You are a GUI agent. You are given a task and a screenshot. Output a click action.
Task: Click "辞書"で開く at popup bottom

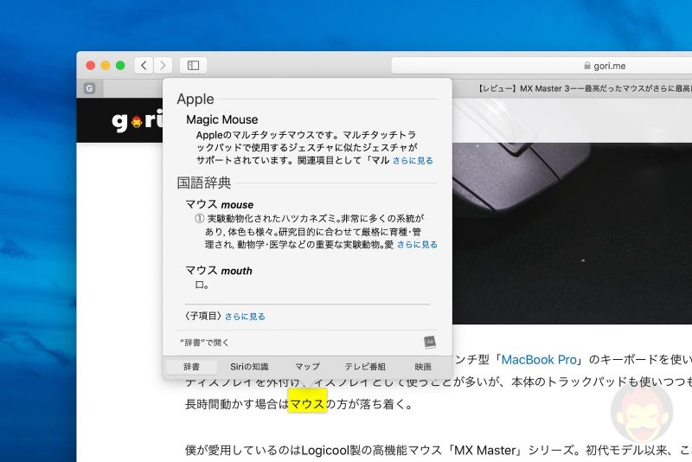click(204, 343)
